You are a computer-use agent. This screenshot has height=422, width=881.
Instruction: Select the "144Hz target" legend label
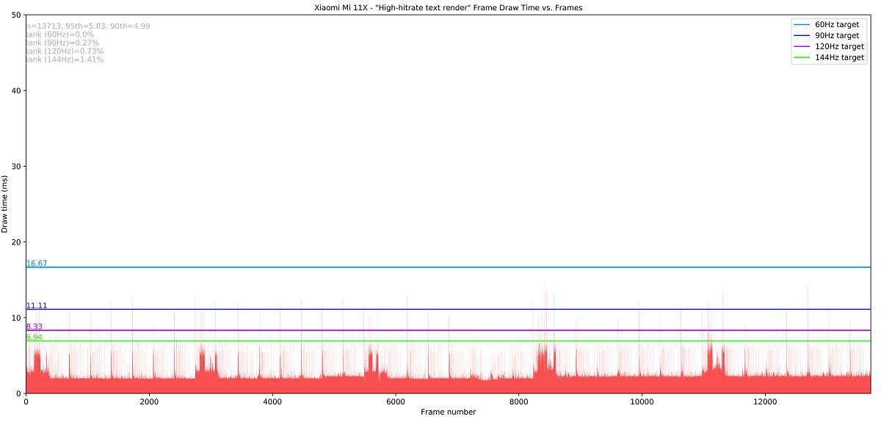coord(839,57)
